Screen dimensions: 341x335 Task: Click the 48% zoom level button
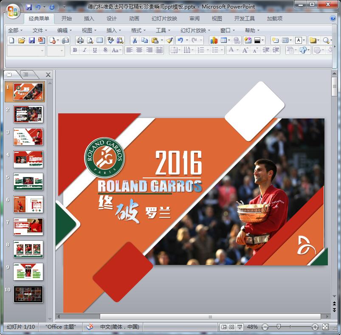pyautogui.click(x=252, y=327)
